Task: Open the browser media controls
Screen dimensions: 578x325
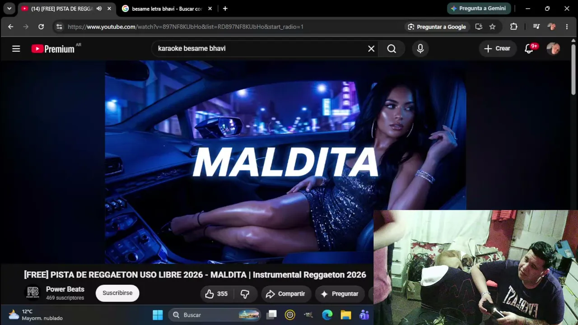Action: pyautogui.click(x=536, y=27)
